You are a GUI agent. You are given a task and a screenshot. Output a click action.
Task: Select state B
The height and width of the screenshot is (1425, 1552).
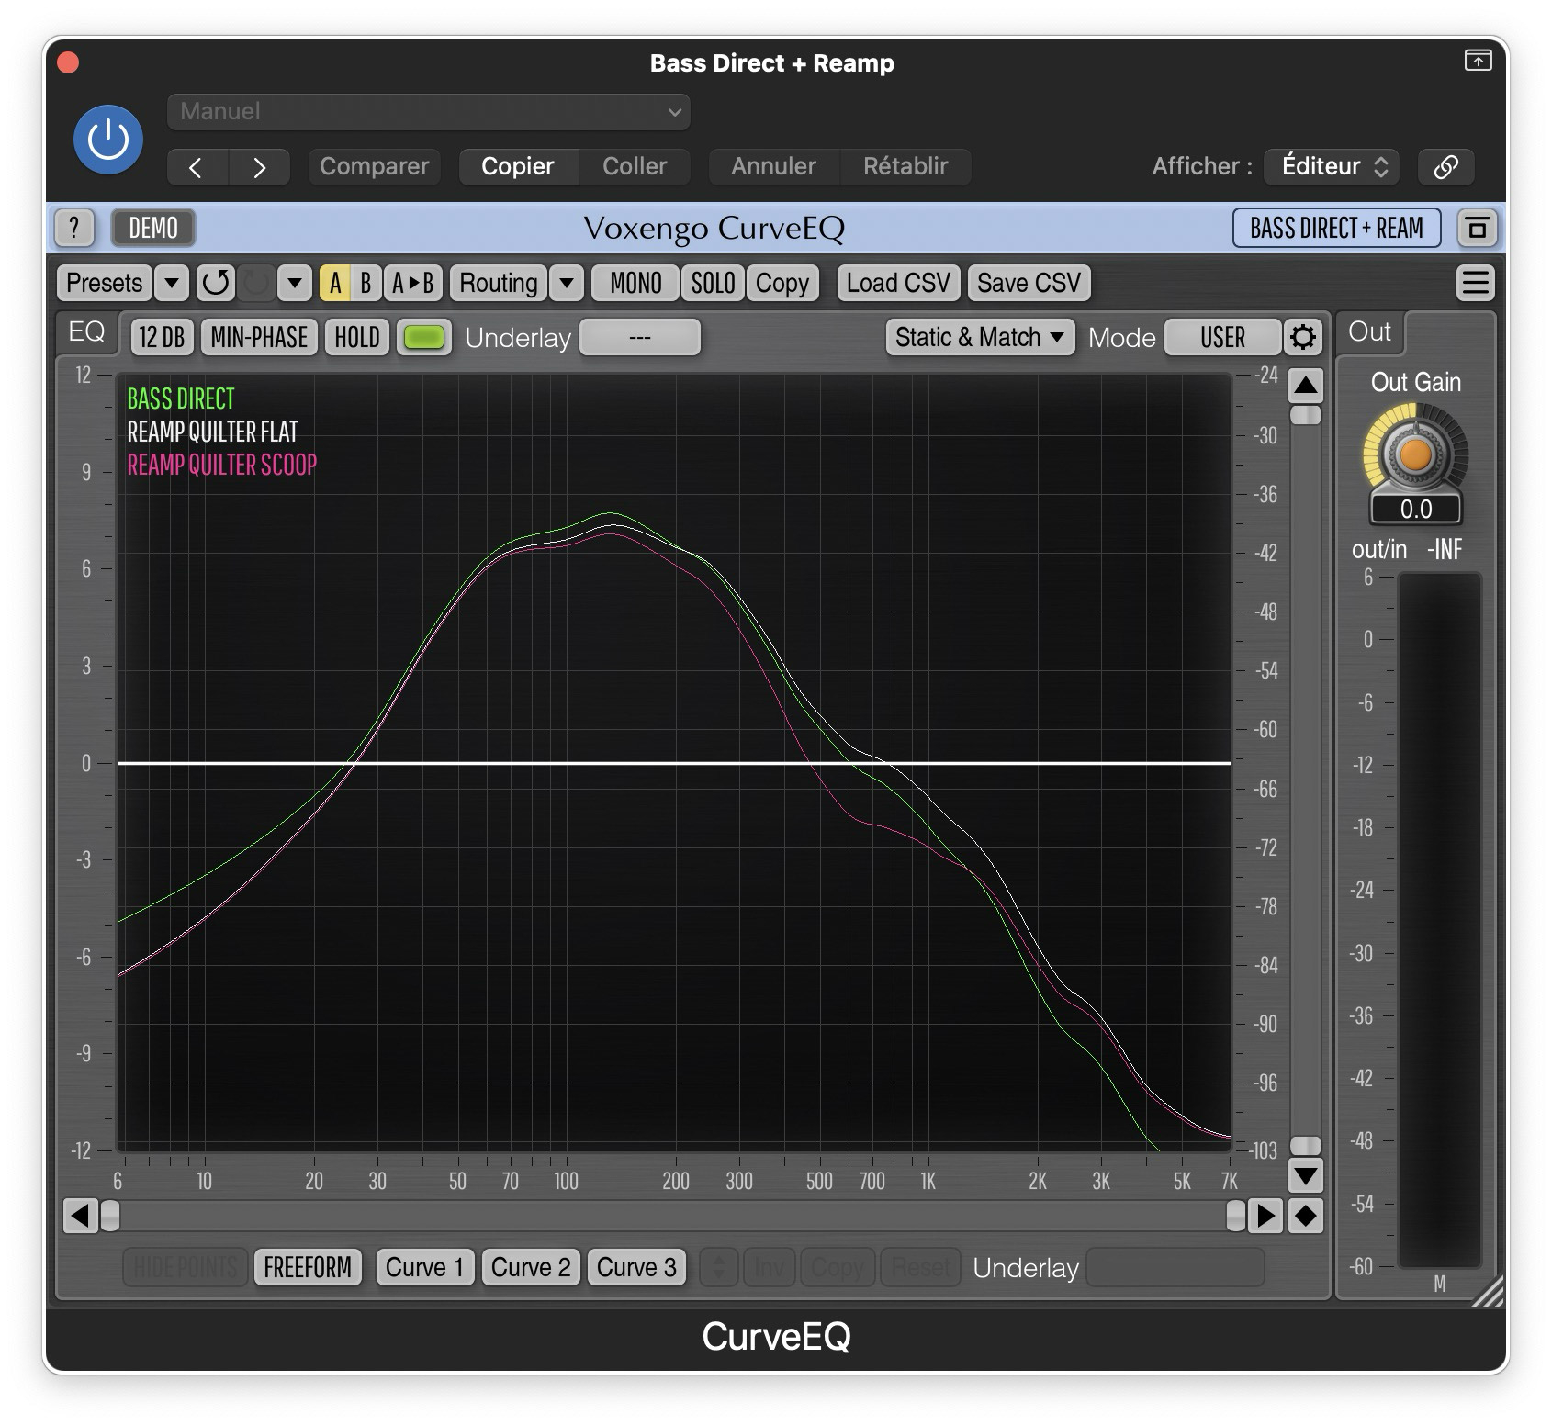(x=366, y=283)
